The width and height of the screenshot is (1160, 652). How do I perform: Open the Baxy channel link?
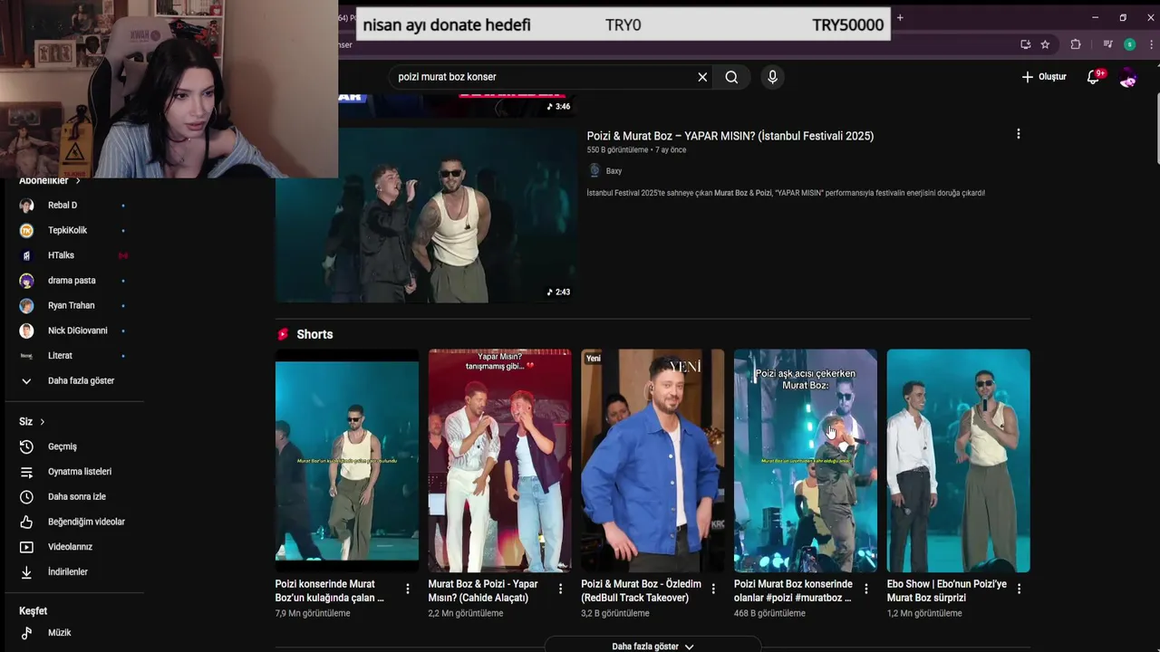tap(614, 170)
